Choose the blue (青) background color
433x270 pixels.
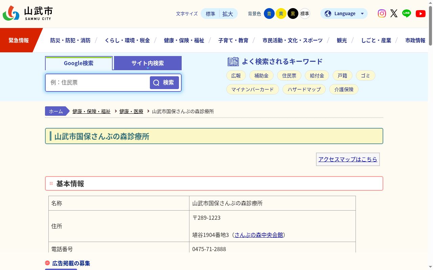click(269, 13)
